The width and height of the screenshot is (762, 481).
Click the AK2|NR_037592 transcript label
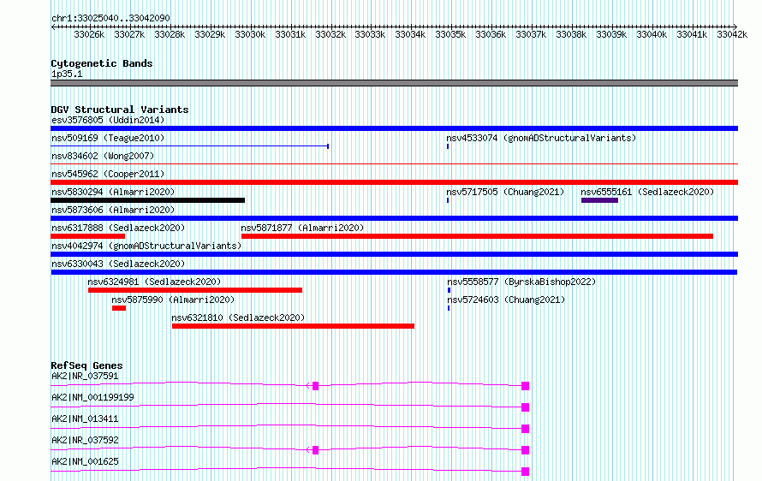pyautogui.click(x=85, y=440)
